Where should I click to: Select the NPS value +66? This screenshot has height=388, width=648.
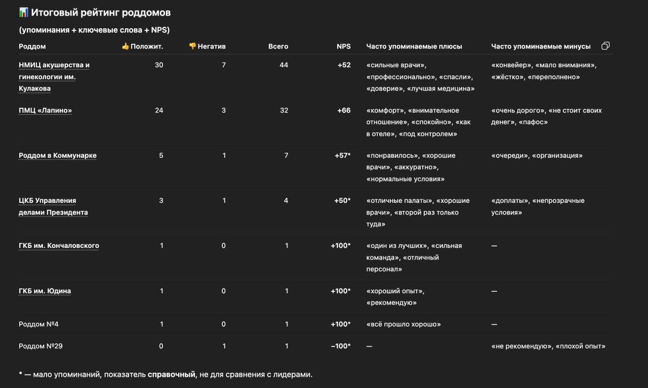[344, 110]
